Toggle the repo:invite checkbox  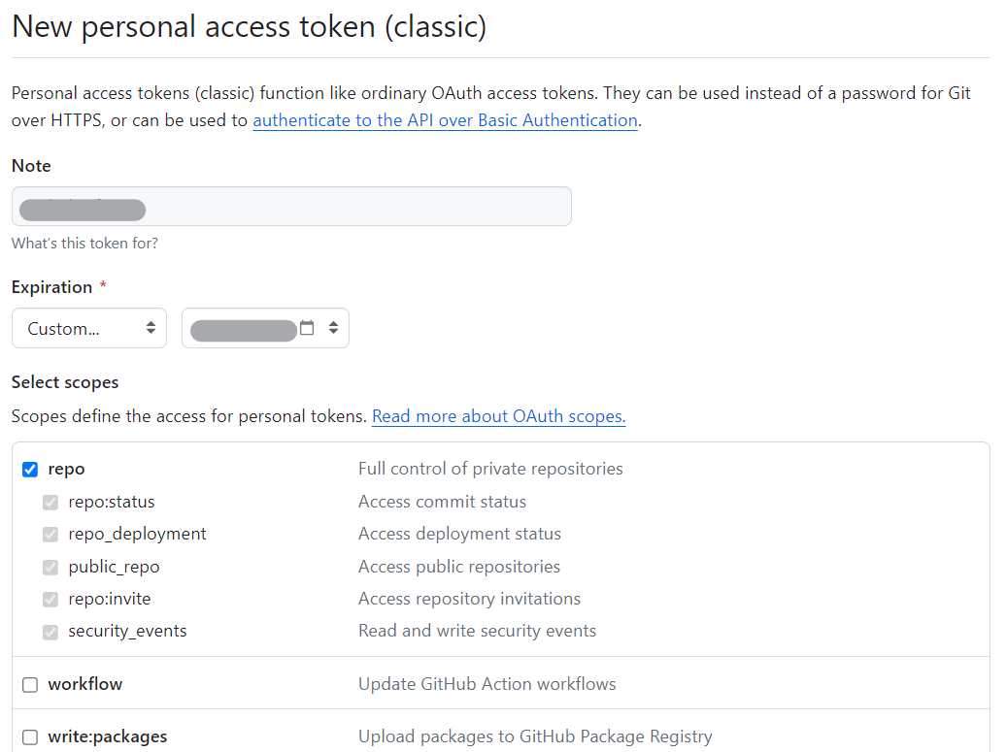[50, 599]
